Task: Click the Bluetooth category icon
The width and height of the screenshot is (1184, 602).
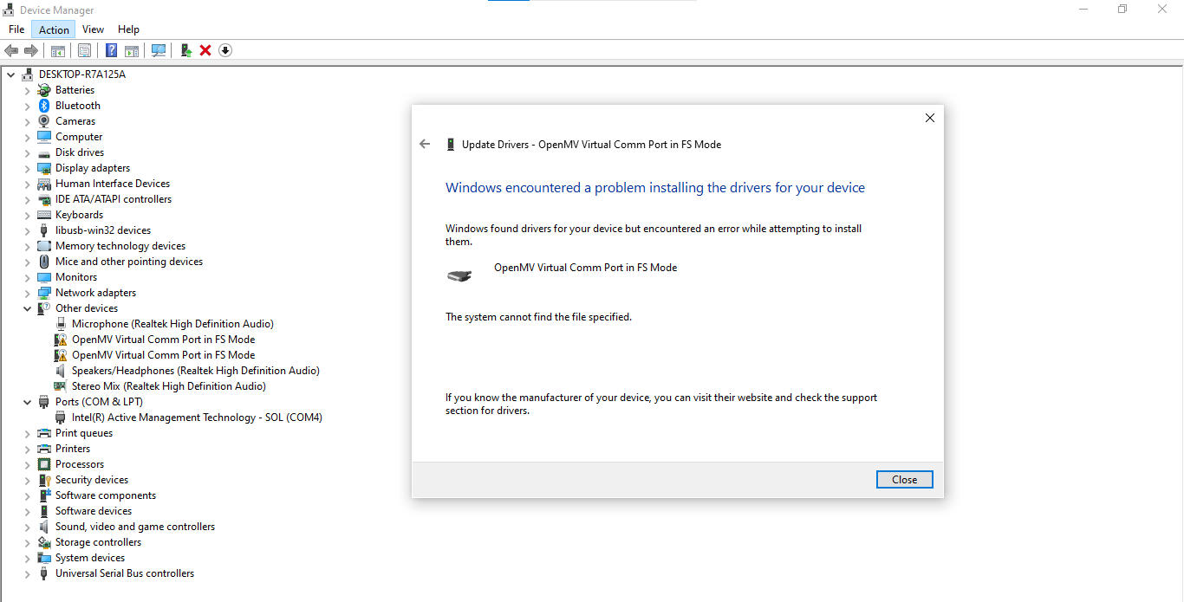Action: click(x=44, y=106)
